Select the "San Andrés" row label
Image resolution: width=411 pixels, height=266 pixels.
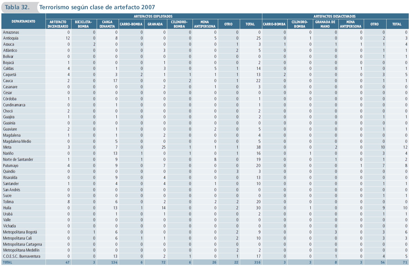pyautogui.click(x=12, y=190)
